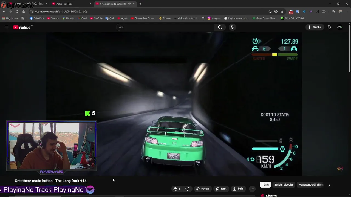The image size is (351, 197).
Task: Click the browser address bar URL
Action: [61, 11]
